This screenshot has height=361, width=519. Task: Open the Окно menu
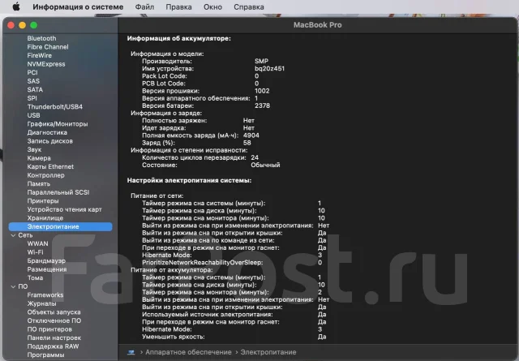[x=212, y=7]
